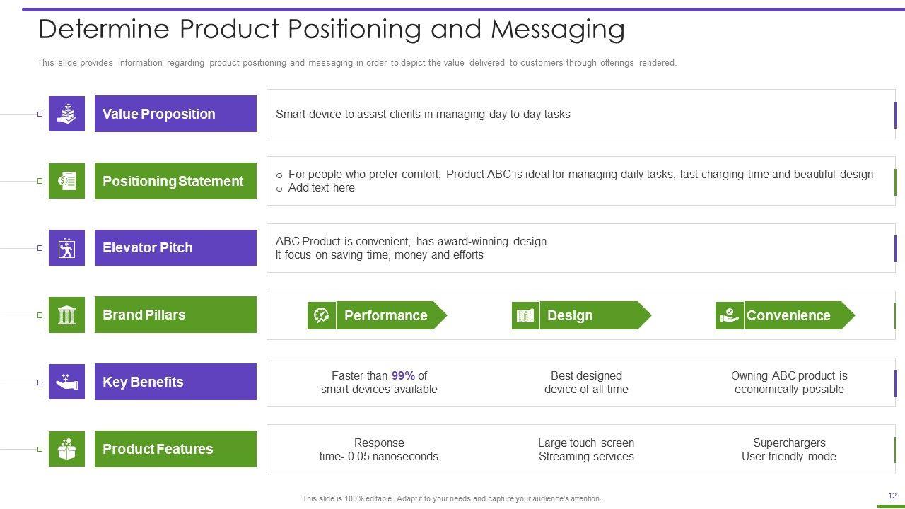Click the Elevator Pitch icon
Image resolution: width=905 pixels, height=509 pixels.
pos(66,248)
